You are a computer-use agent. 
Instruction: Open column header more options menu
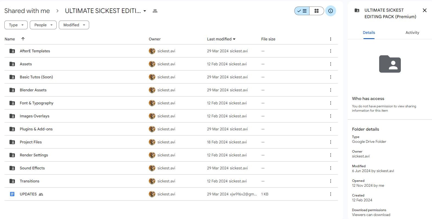[x=330, y=39]
